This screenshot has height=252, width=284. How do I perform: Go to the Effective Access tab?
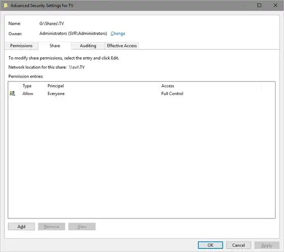[x=121, y=46]
